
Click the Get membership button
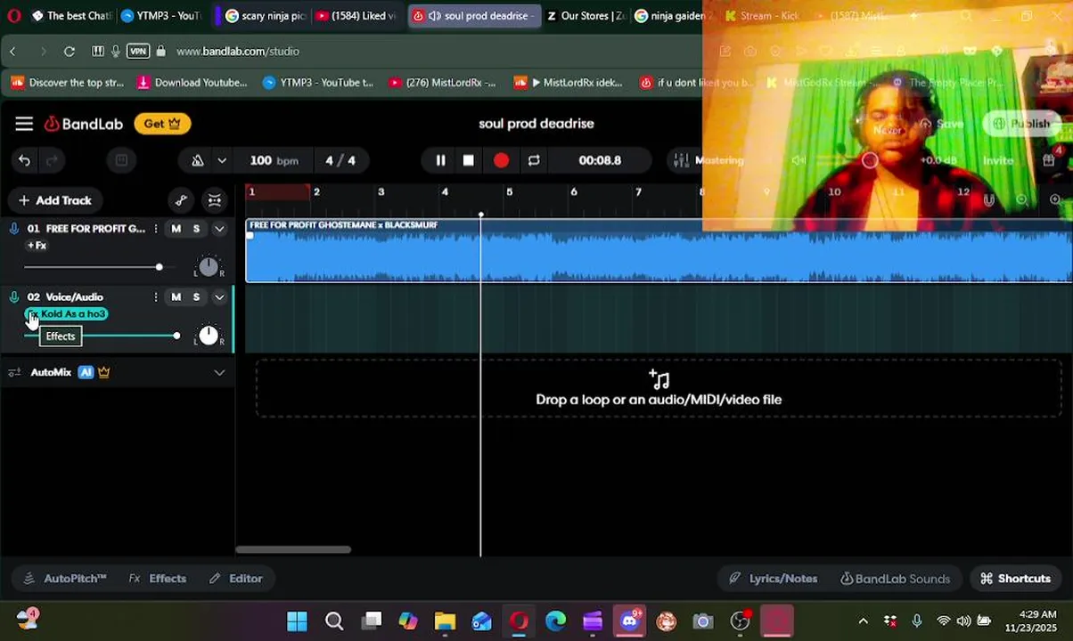[x=162, y=124]
